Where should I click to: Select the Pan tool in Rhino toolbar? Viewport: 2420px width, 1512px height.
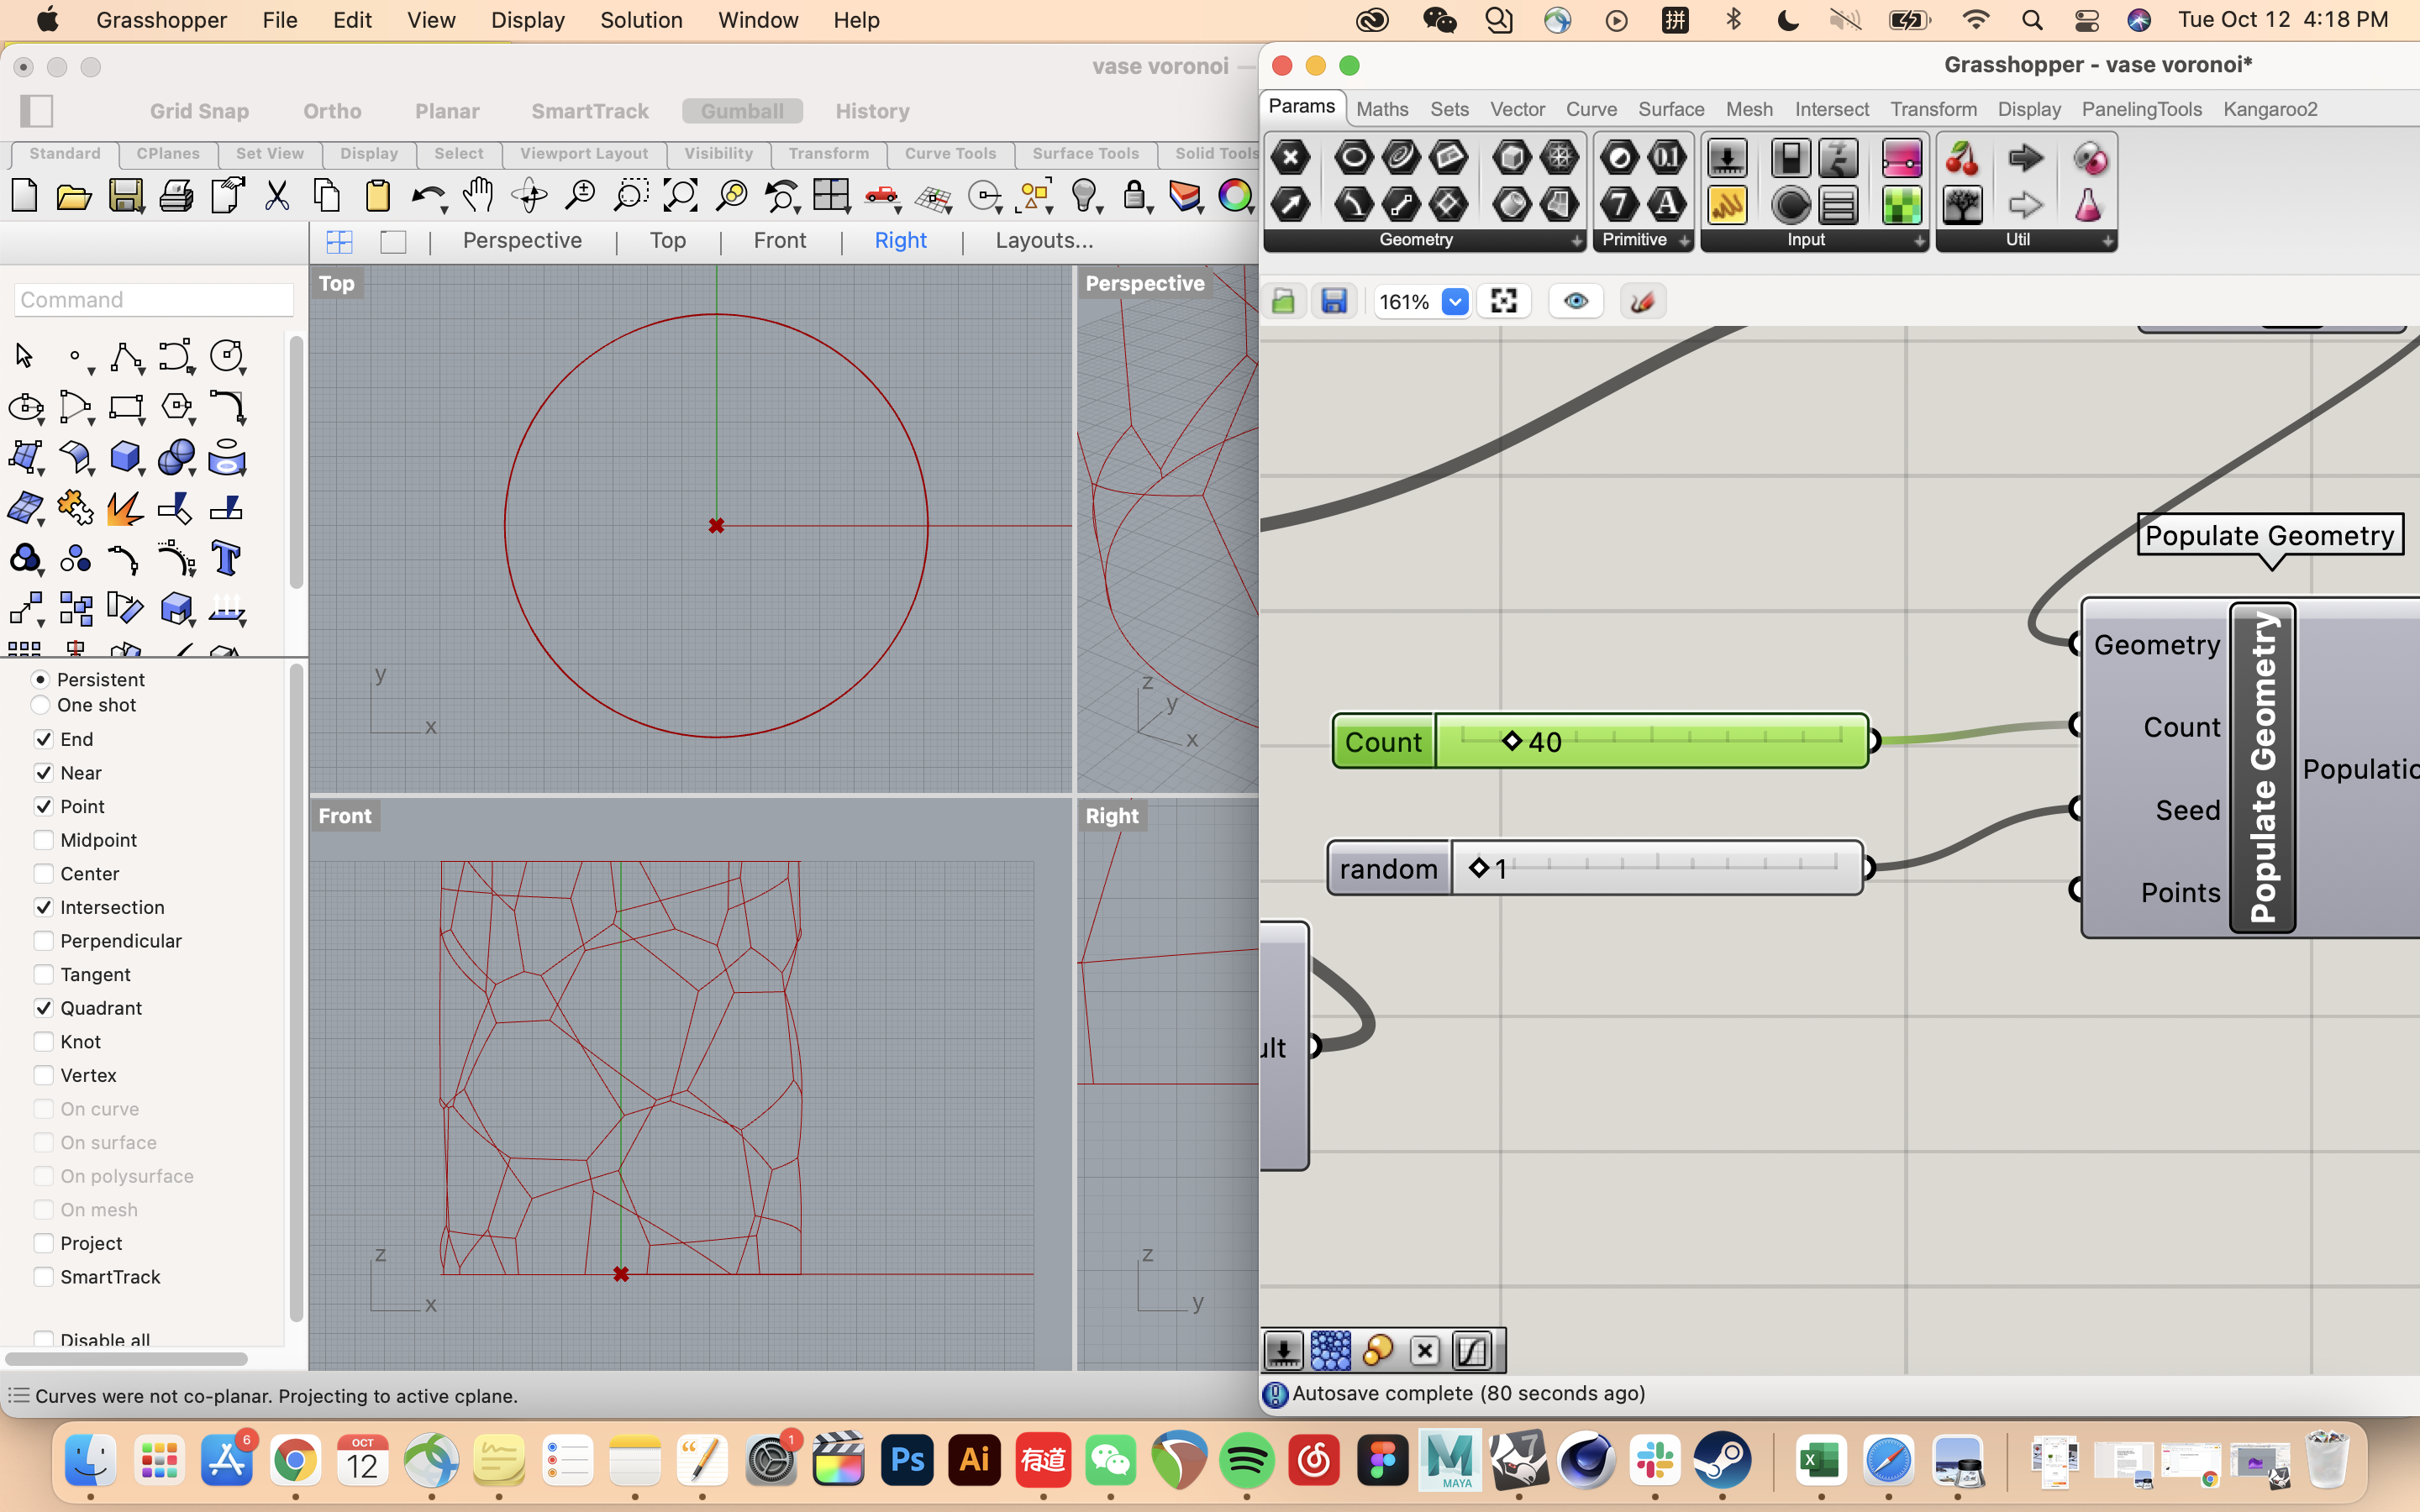[478, 195]
